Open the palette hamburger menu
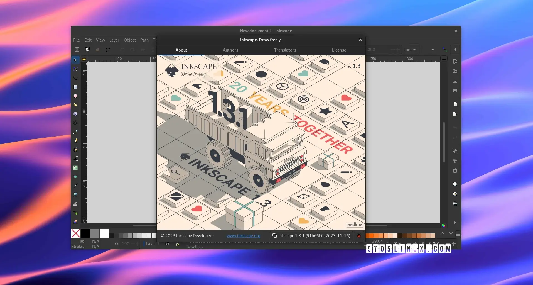The height and width of the screenshot is (285, 533). [x=458, y=234]
